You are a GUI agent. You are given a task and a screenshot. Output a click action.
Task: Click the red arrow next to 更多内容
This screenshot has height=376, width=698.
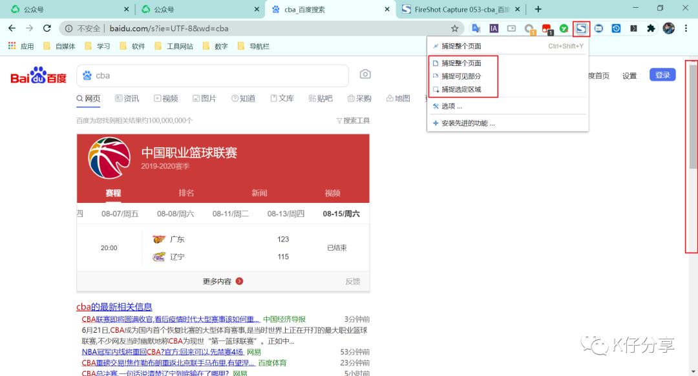click(240, 281)
